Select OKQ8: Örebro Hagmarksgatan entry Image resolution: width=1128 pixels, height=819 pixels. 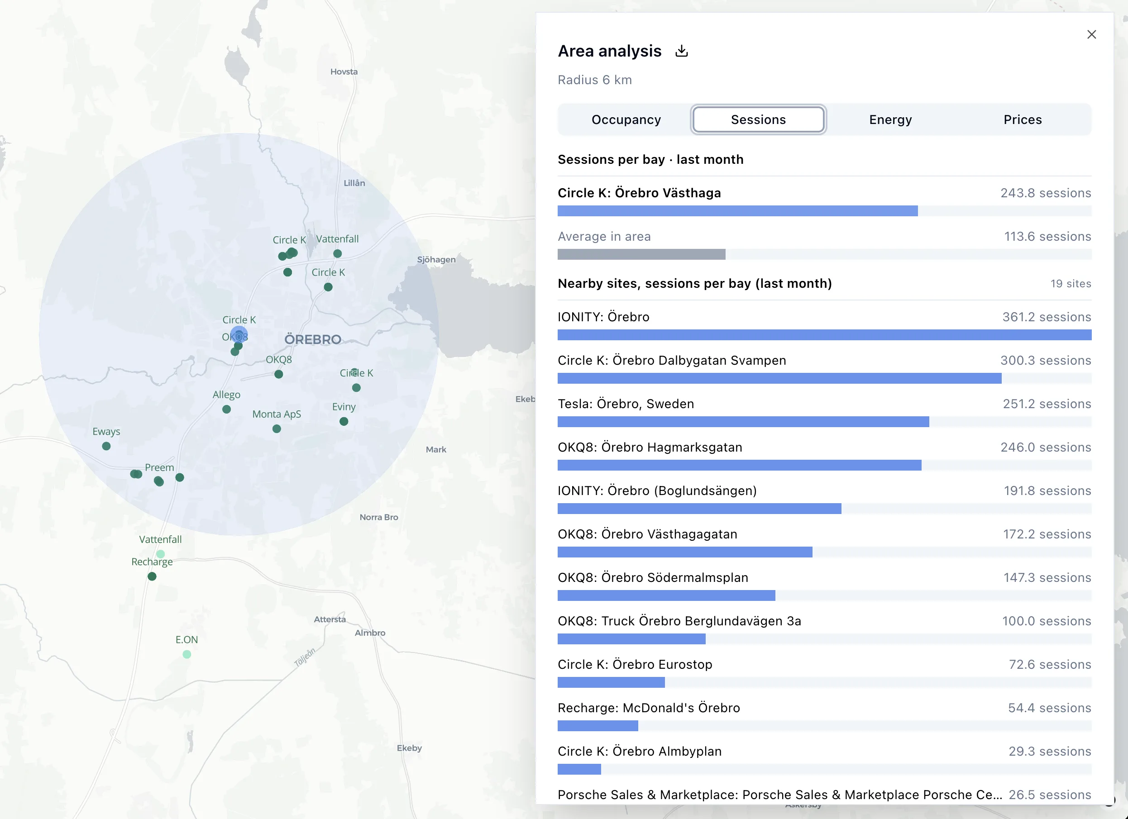(x=824, y=456)
